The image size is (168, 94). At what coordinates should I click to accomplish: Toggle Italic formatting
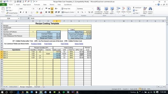click(x=23, y=12)
